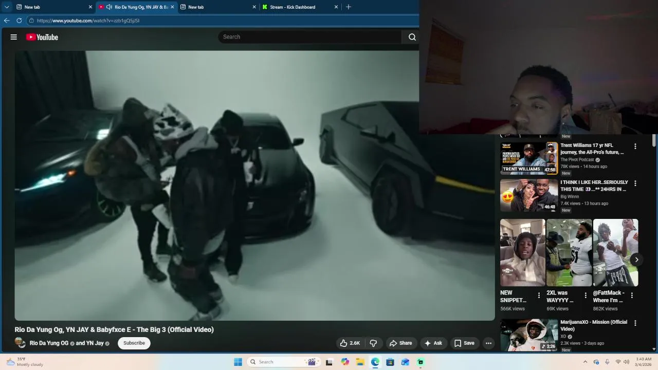Open File Explorer from the taskbar
The height and width of the screenshot is (370, 658).
(x=360, y=362)
